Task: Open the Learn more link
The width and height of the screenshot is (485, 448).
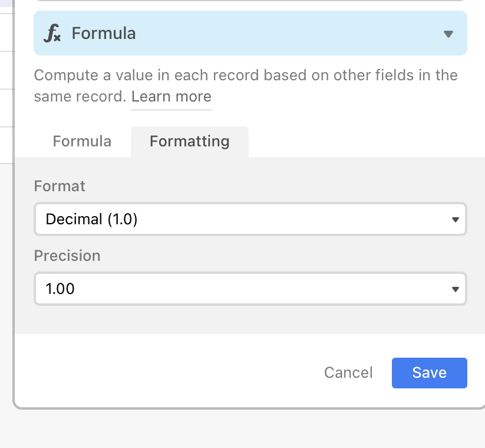Action: point(171,96)
